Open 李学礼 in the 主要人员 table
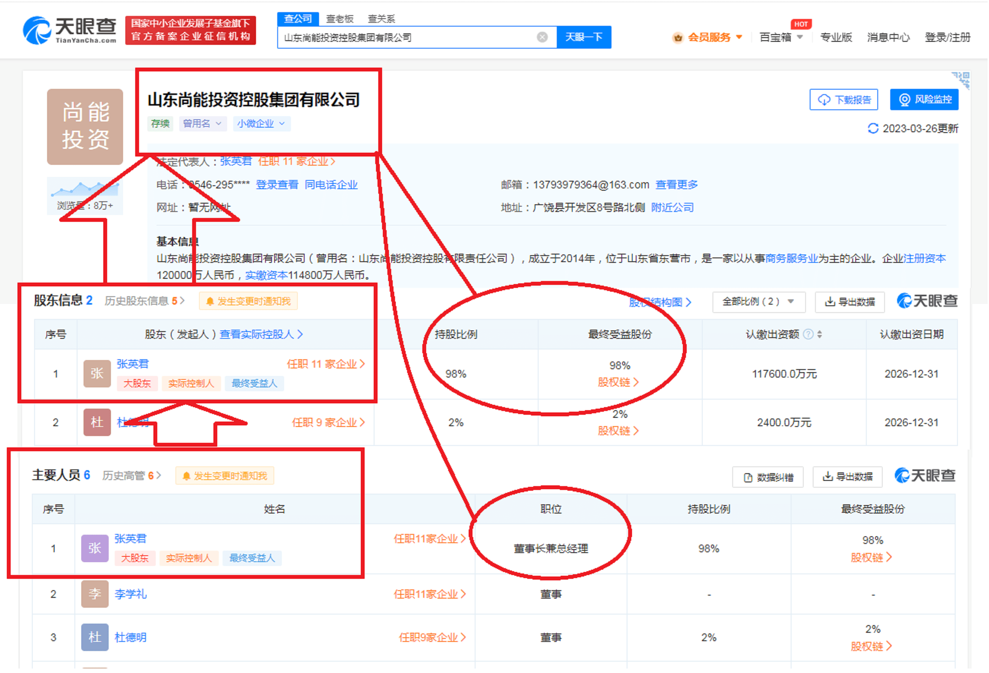Viewport: 989px width, 673px height. click(131, 594)
